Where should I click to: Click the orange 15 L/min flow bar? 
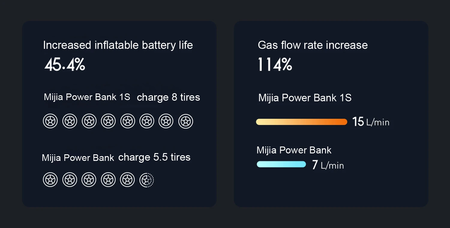tap(301, 122)
